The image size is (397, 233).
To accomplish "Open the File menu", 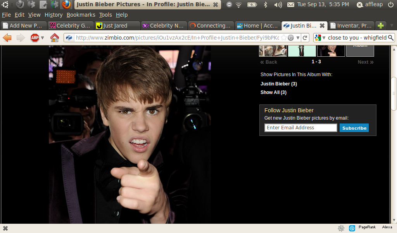I will tap(6, 15).
